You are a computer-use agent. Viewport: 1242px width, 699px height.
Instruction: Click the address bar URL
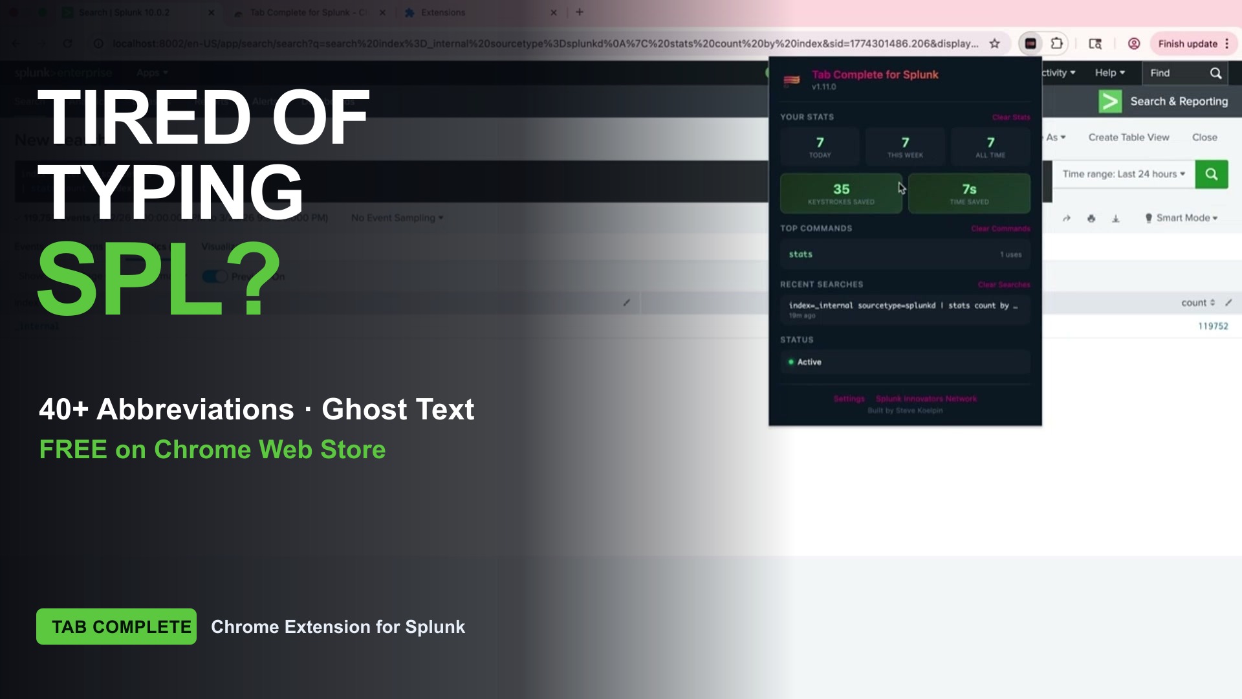pos(545,43)
